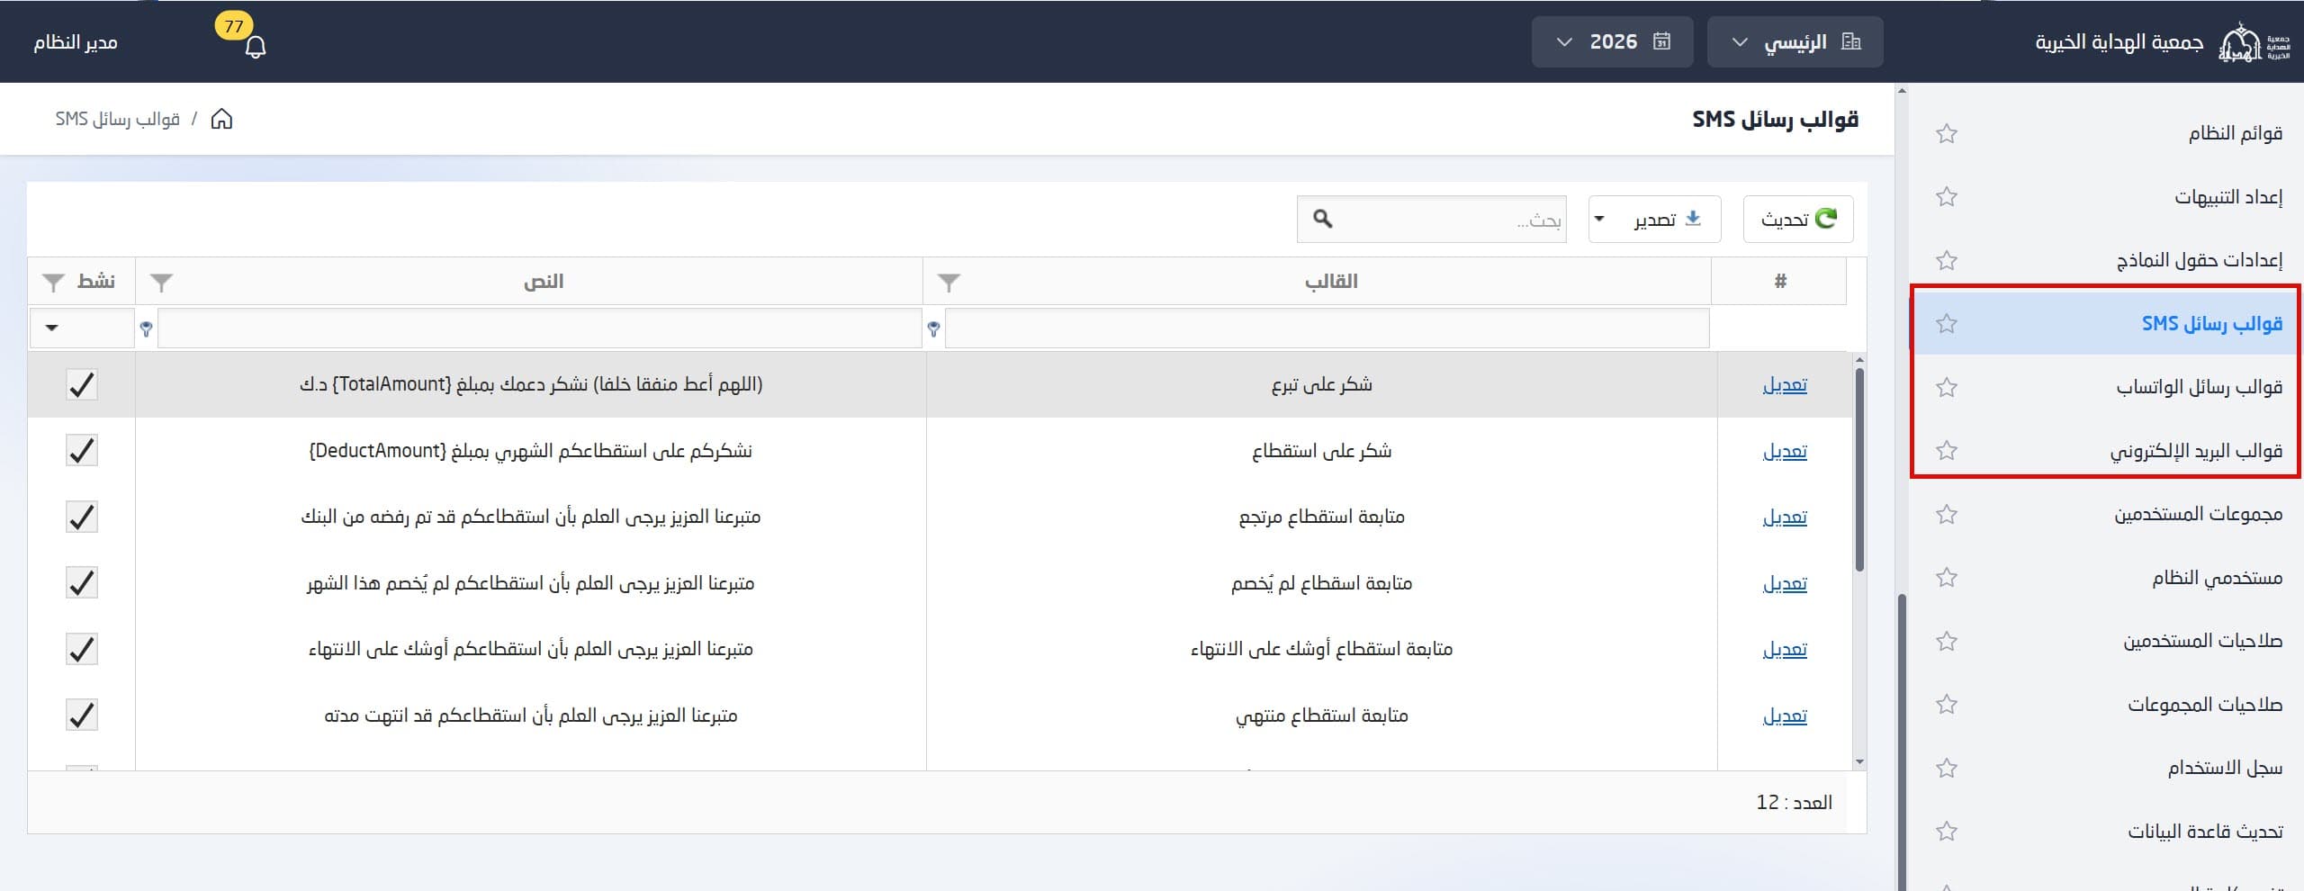2304x891 pixels.
Task: Click تعديل link for شكر على تبرع
Action: [1785, 385]
